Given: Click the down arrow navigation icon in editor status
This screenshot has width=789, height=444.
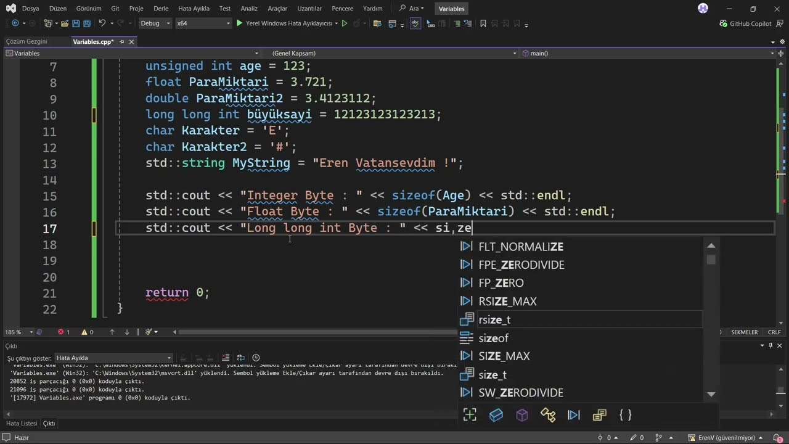Looking at the screenshot, I should coord(127,332).
